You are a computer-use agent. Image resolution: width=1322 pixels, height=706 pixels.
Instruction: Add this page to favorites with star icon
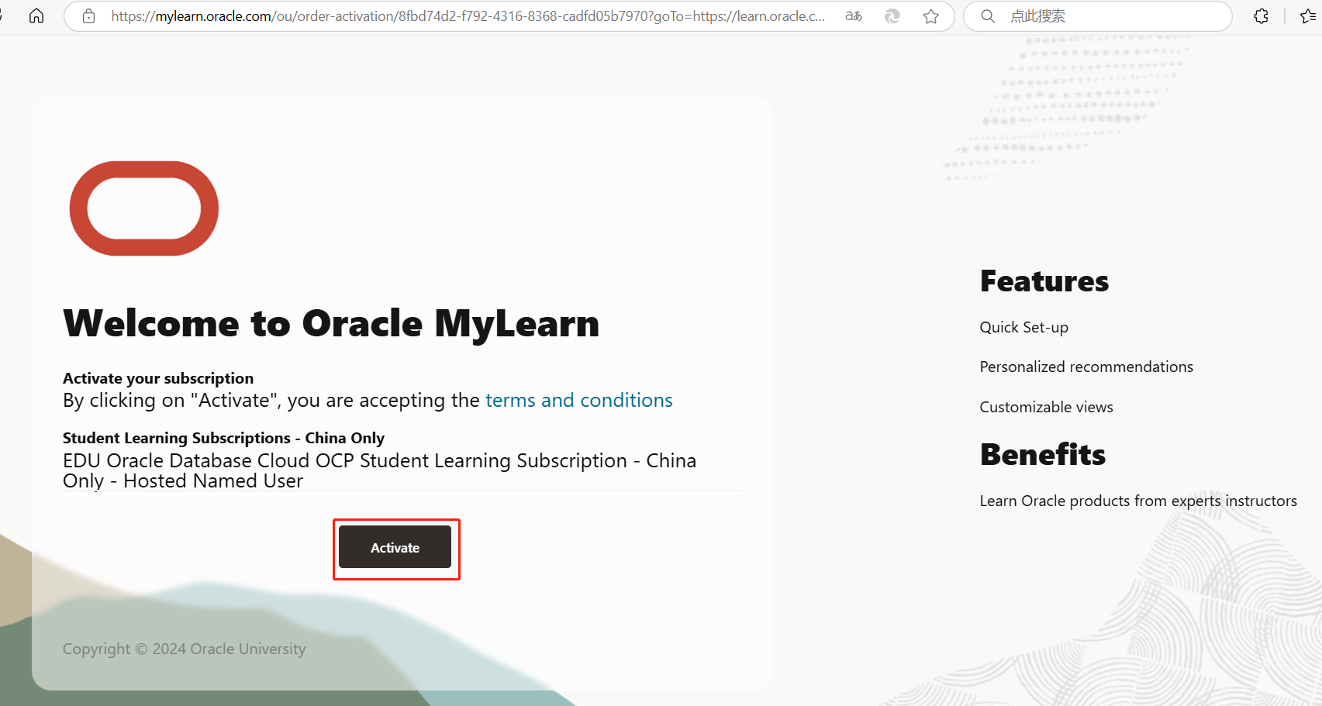[x=931, y=15]
